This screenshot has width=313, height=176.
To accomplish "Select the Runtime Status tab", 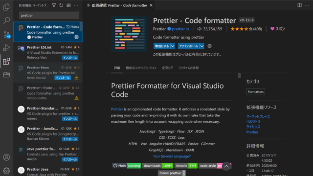I will click(188, 68).
